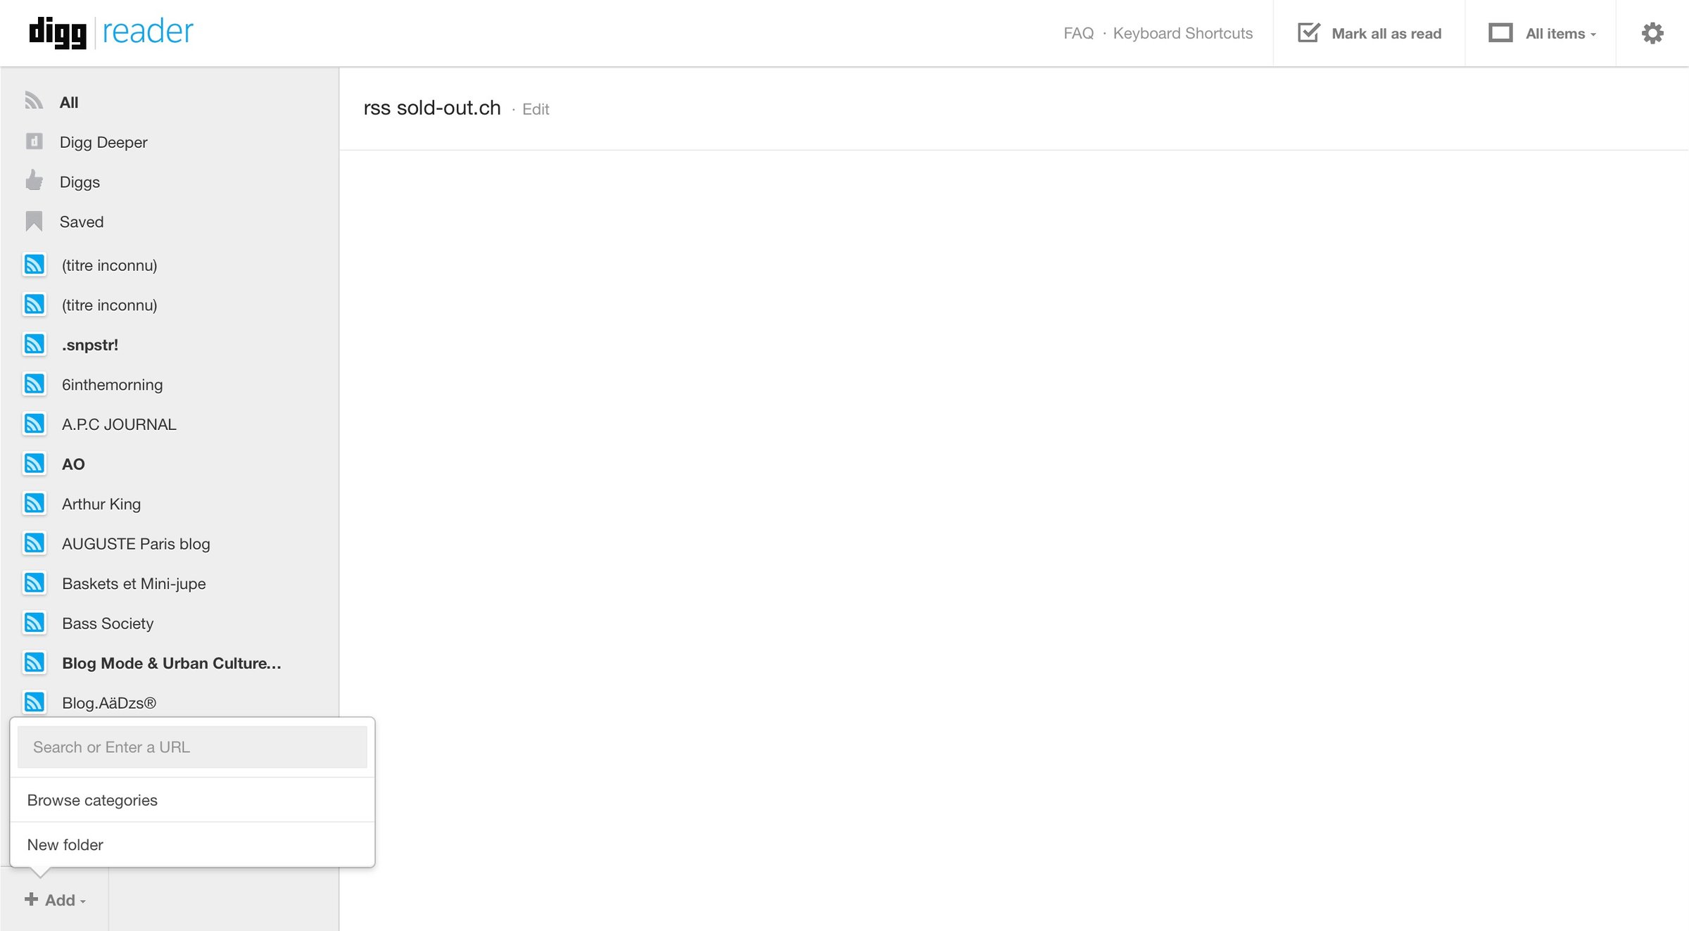This screenshot has width=1689, height=931.
Task: Click the Digg Deeper sidebar icon
Action: tap(34, 141)
